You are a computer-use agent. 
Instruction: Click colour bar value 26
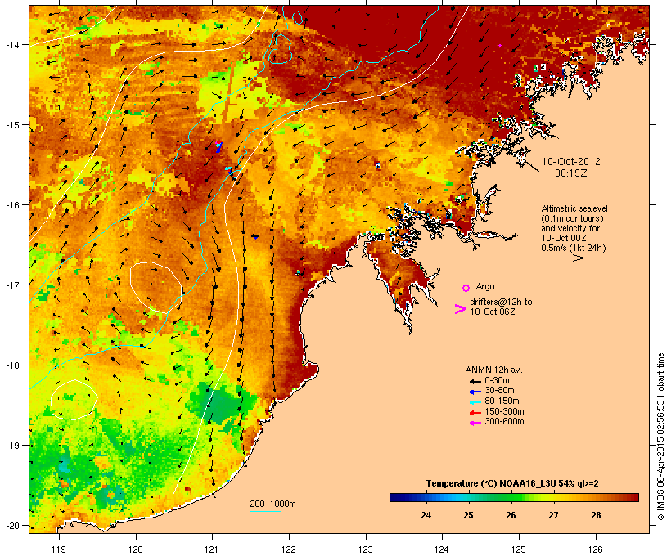point(511,515)
